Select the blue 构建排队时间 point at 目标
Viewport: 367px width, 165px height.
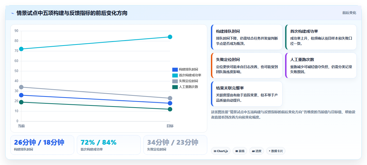[170, 103]
